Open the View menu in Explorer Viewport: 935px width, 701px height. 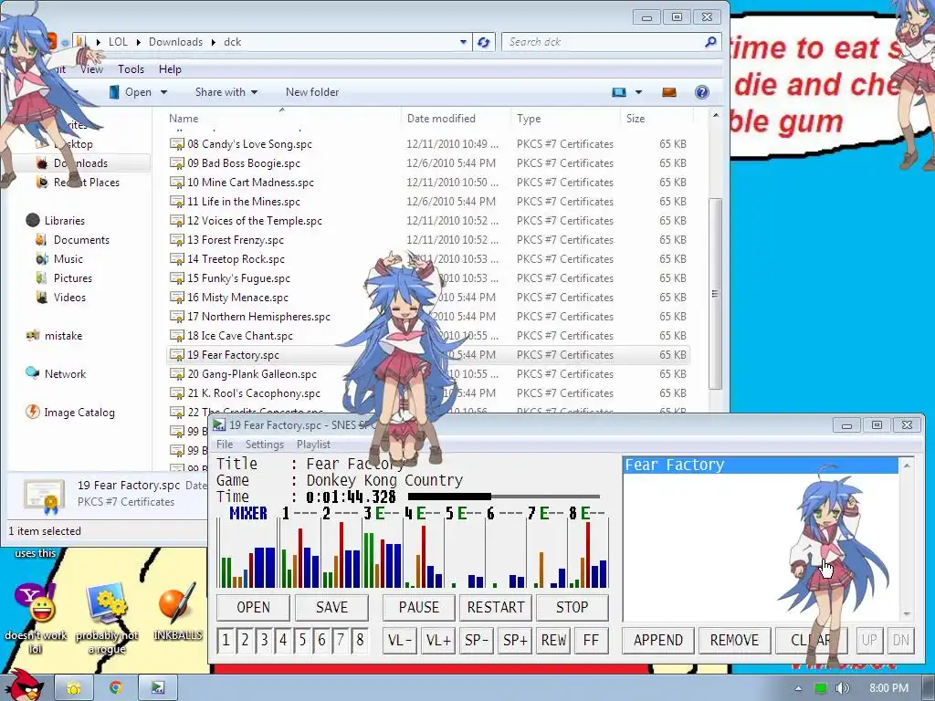coord(91,69)
